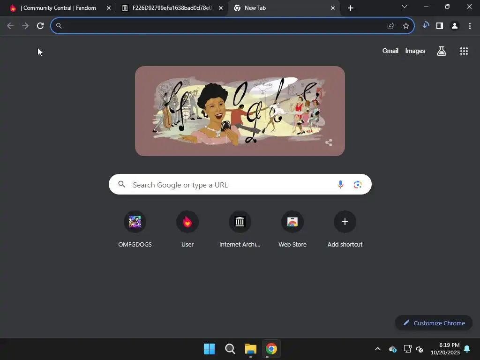Open the Google apps grid

(x=464, y=51)
